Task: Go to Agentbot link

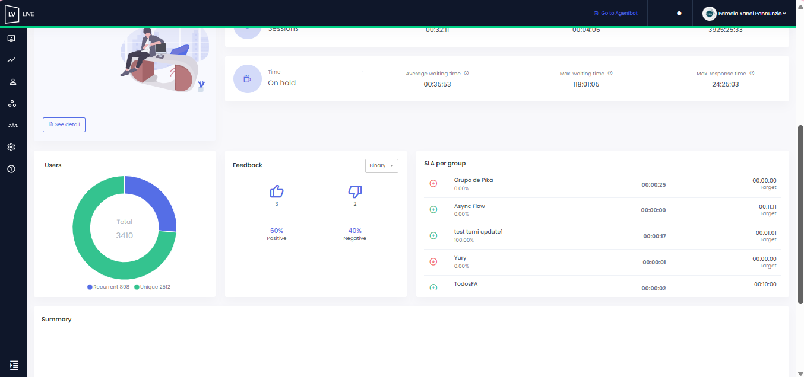Action: (615, 13)
